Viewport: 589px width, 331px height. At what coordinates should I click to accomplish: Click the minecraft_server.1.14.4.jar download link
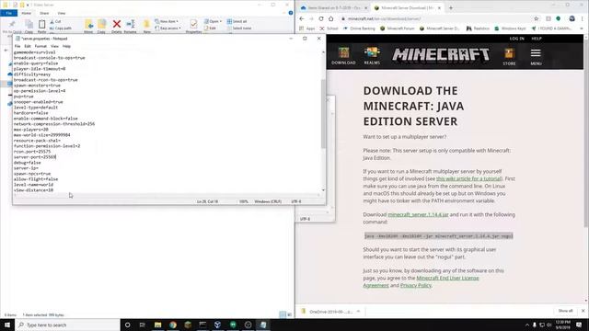[x=418, y=214]
